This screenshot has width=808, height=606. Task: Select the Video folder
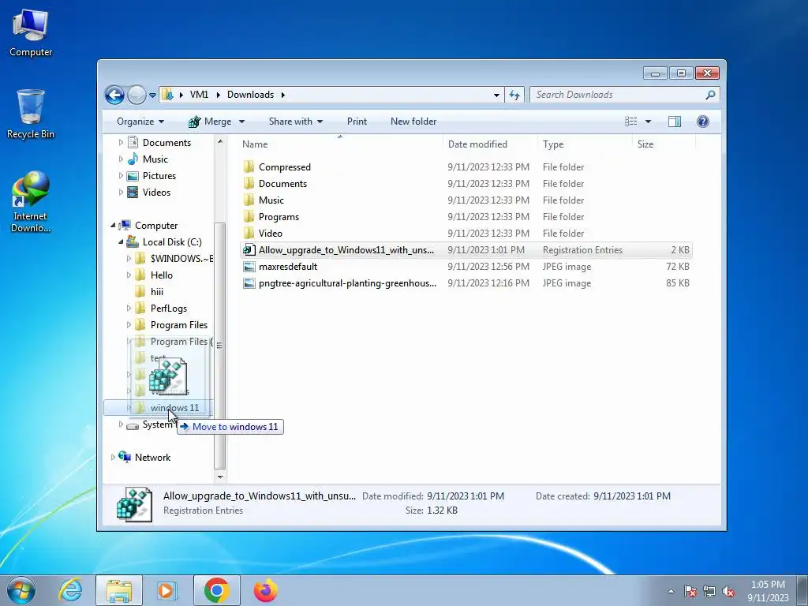(x=466, y=233)
